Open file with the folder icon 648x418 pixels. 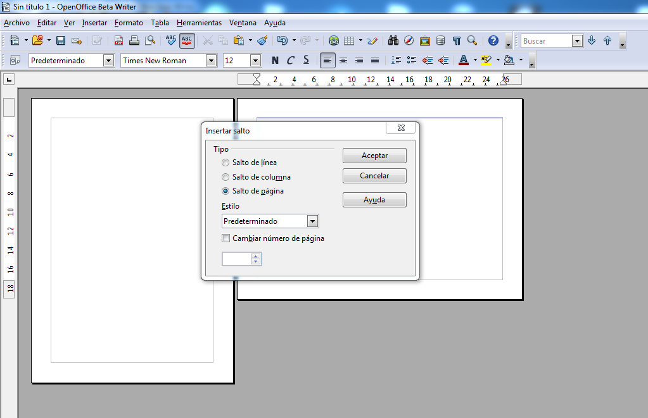click(x=37, y=40)
